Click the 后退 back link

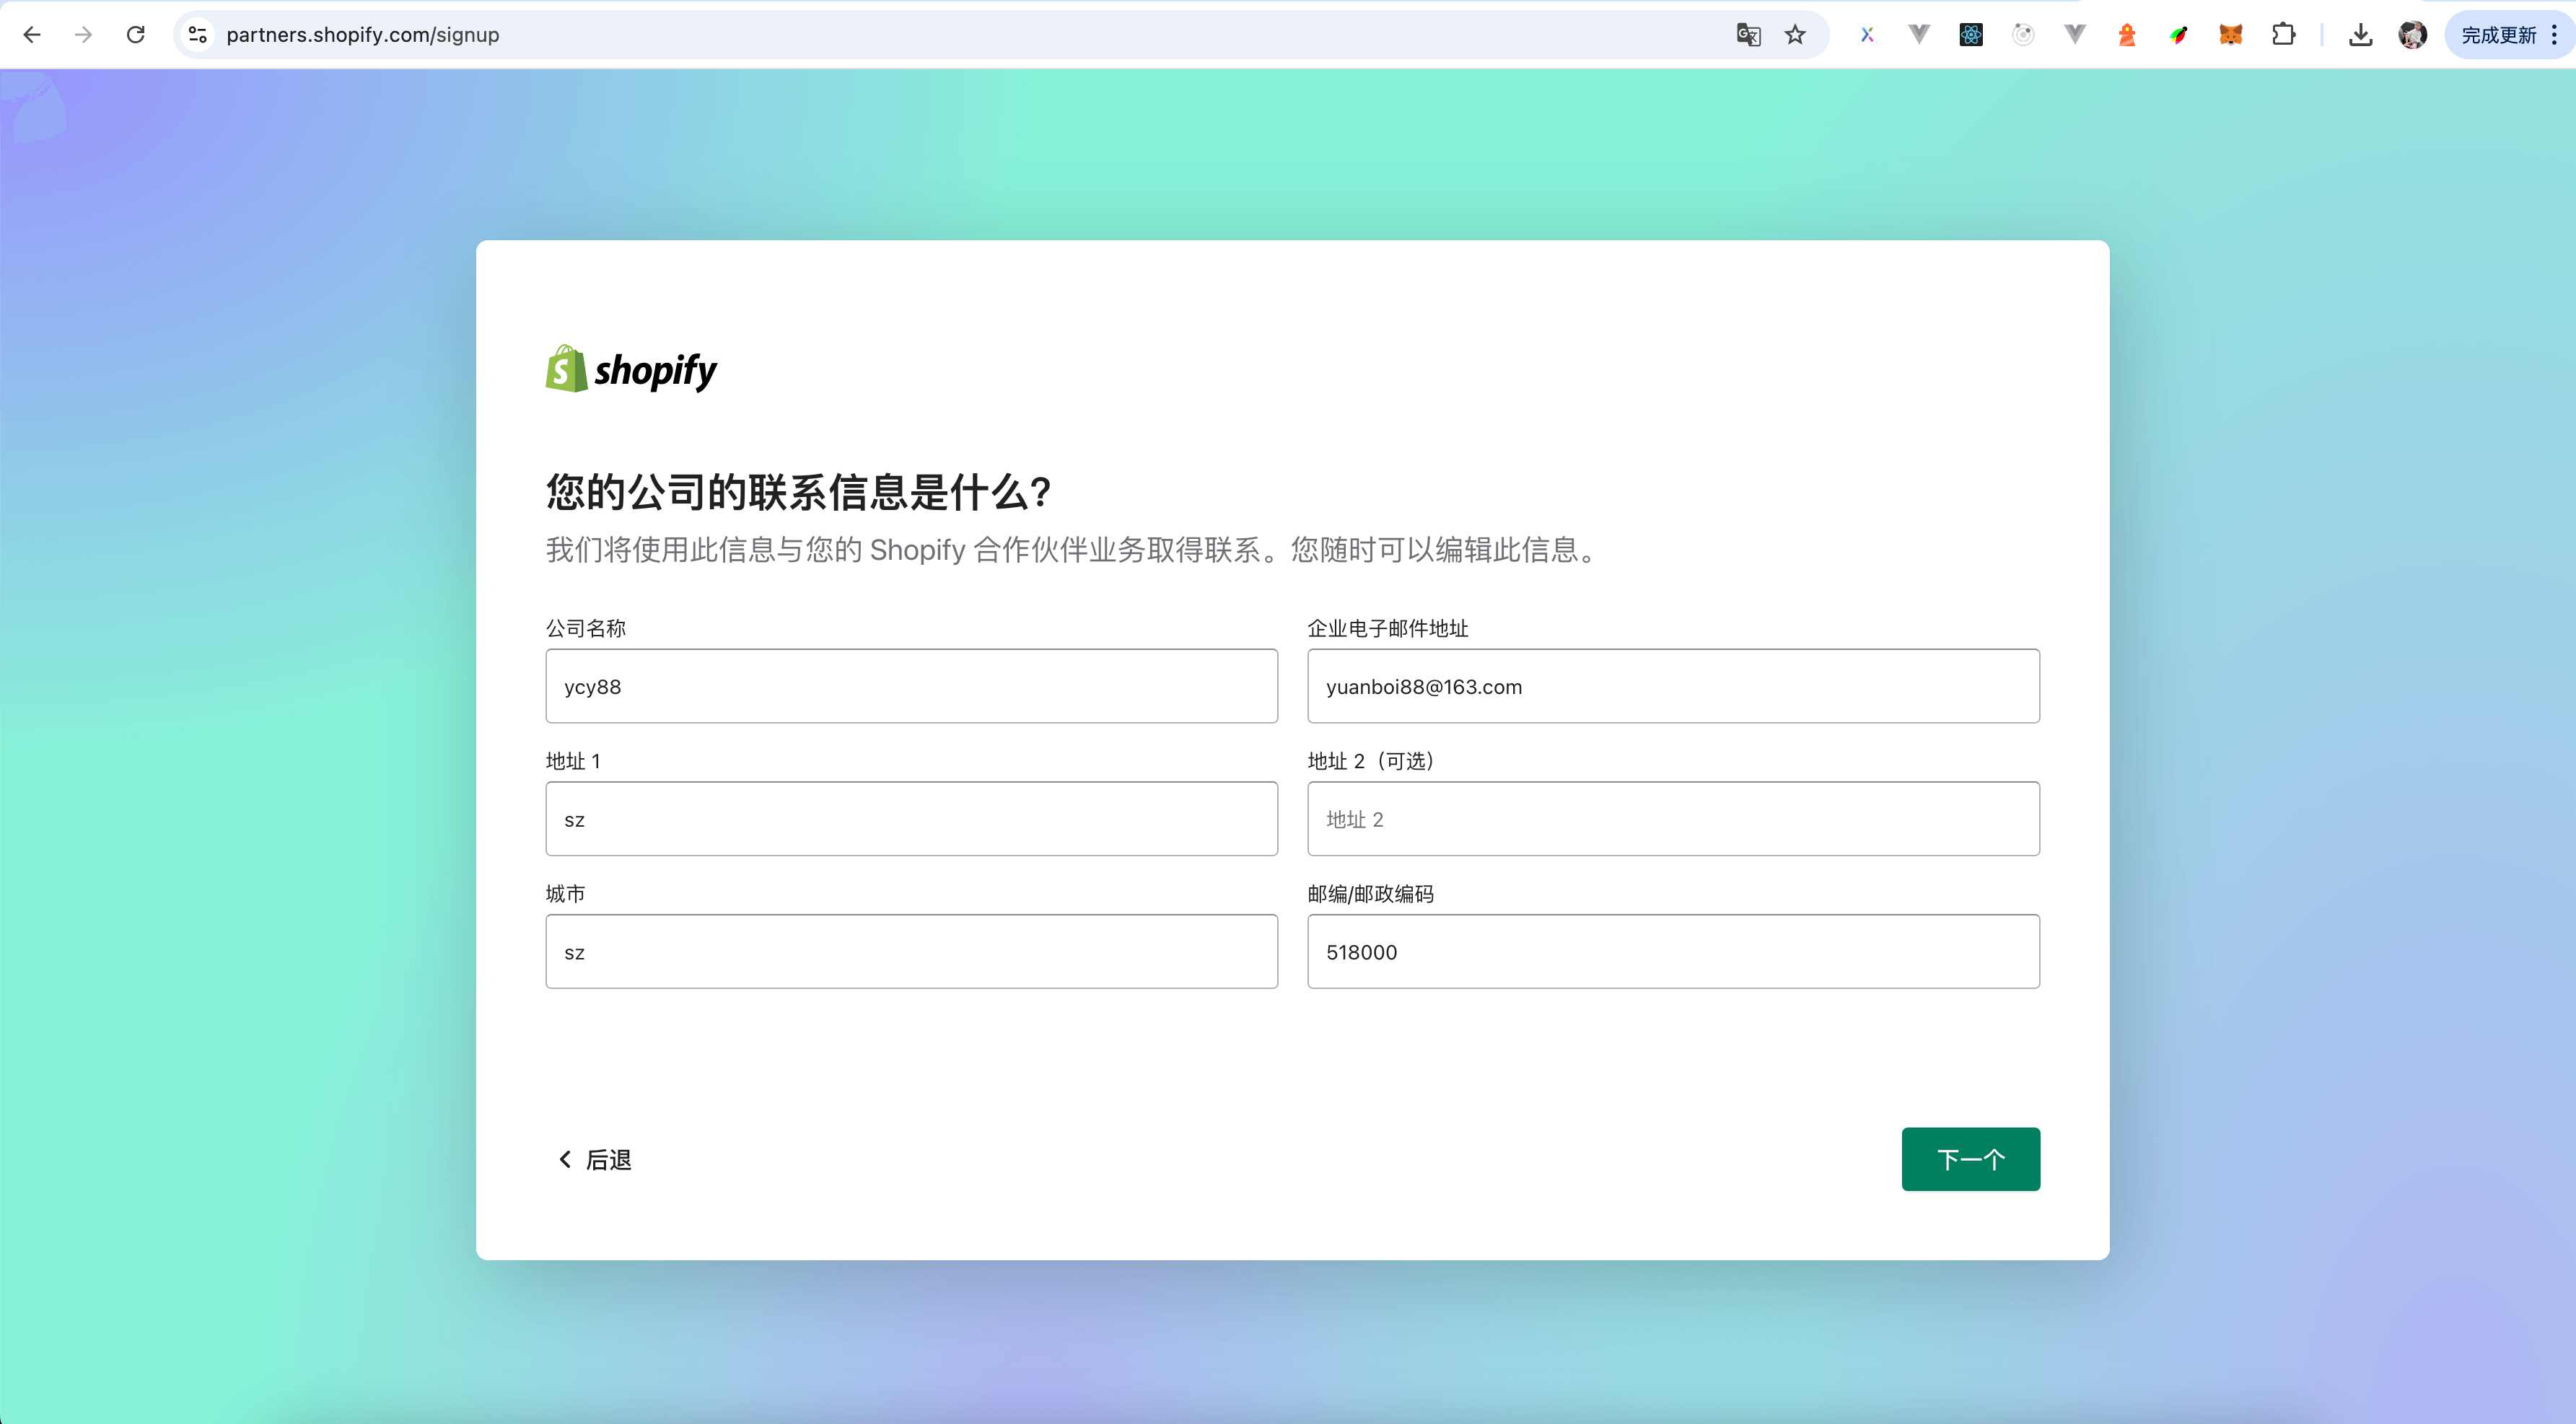point(595,1159)
